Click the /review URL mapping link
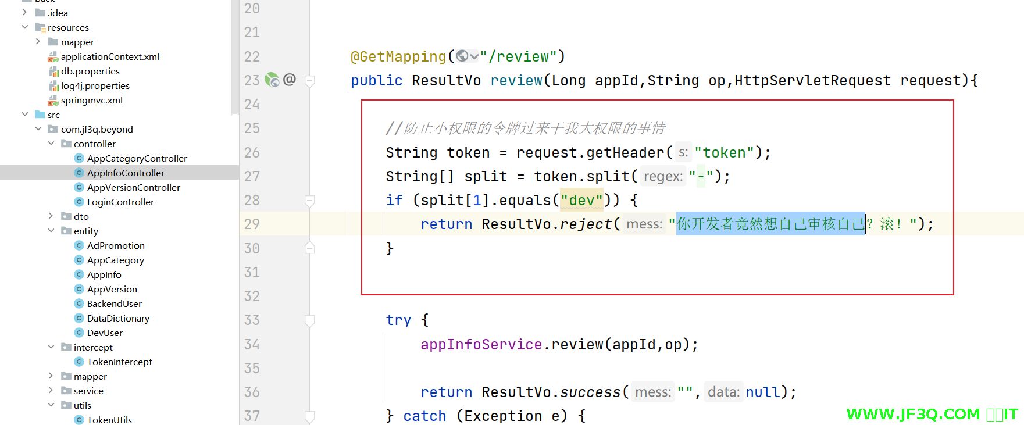This screenshot has height=425, width=1024. (519, 56)
